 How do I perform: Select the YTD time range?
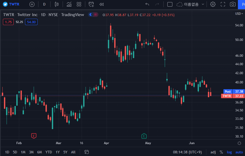[49, 152]
